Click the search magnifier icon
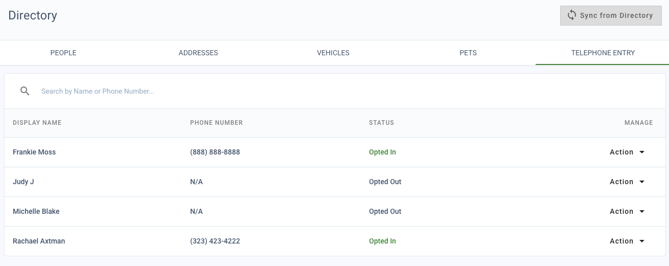This screenshot has width=669, height=266. click(25, 91)
